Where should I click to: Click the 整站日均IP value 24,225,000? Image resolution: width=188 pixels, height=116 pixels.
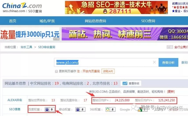tap(122, 100)
